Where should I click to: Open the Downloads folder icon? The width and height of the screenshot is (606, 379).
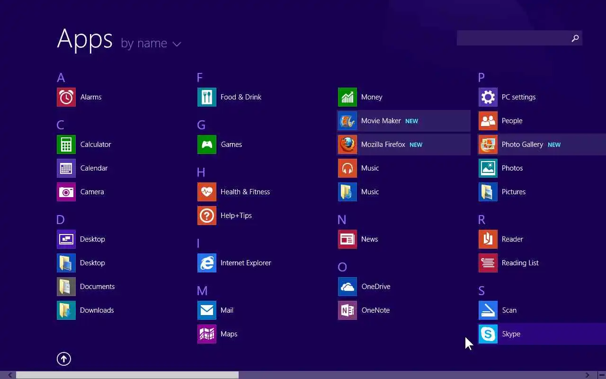pyautogui.click(x=66, y=310)
